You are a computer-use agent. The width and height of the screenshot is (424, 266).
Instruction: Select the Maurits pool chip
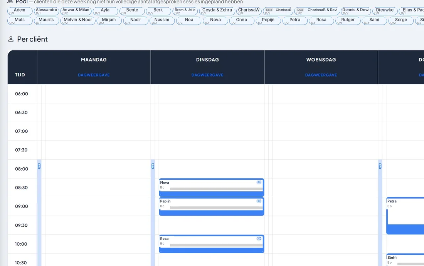click(x=47, y=21)
